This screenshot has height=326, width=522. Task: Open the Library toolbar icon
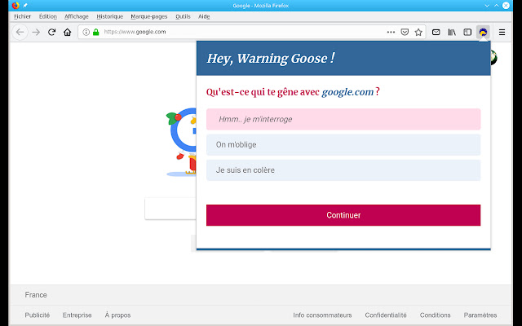pos(452,33)
